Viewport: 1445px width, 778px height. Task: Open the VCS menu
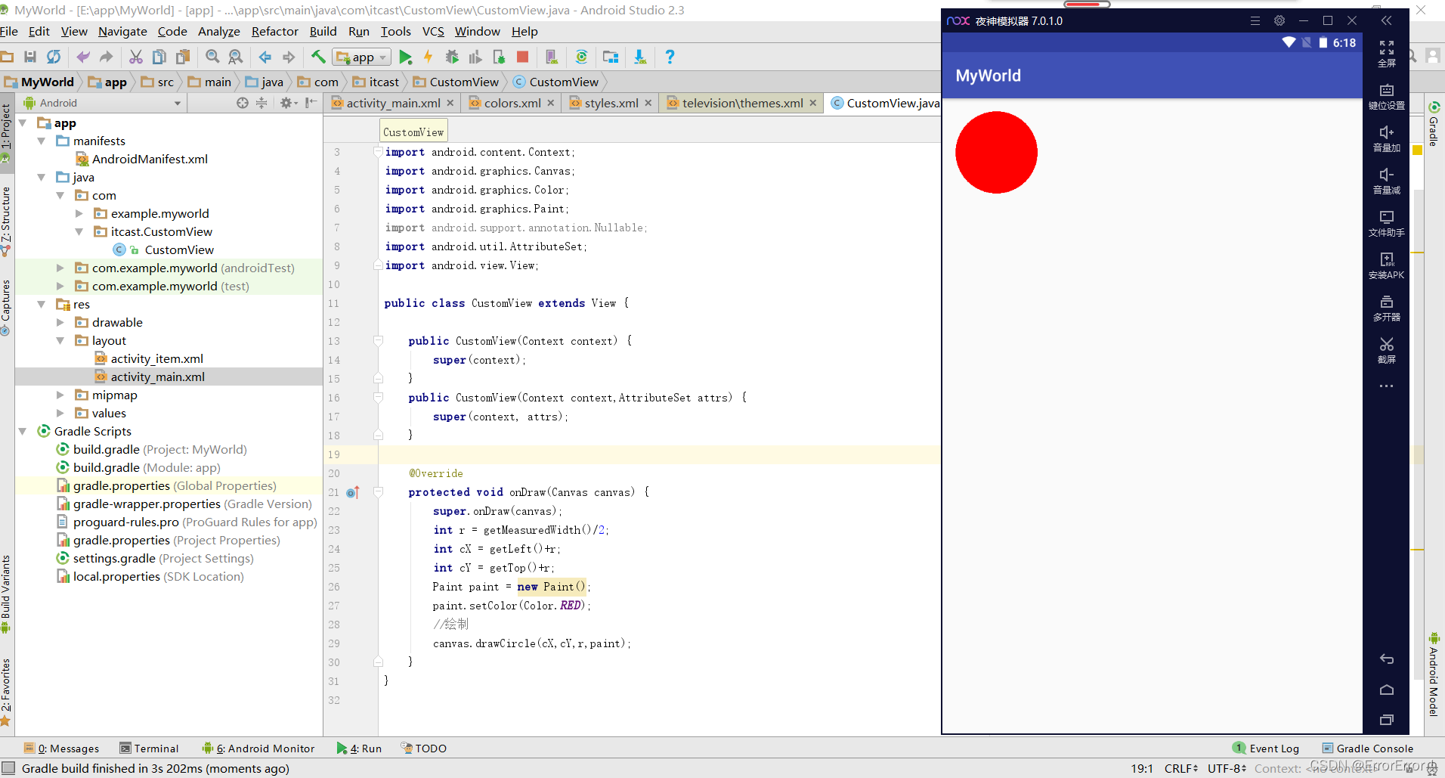click(x=433, y=31)
